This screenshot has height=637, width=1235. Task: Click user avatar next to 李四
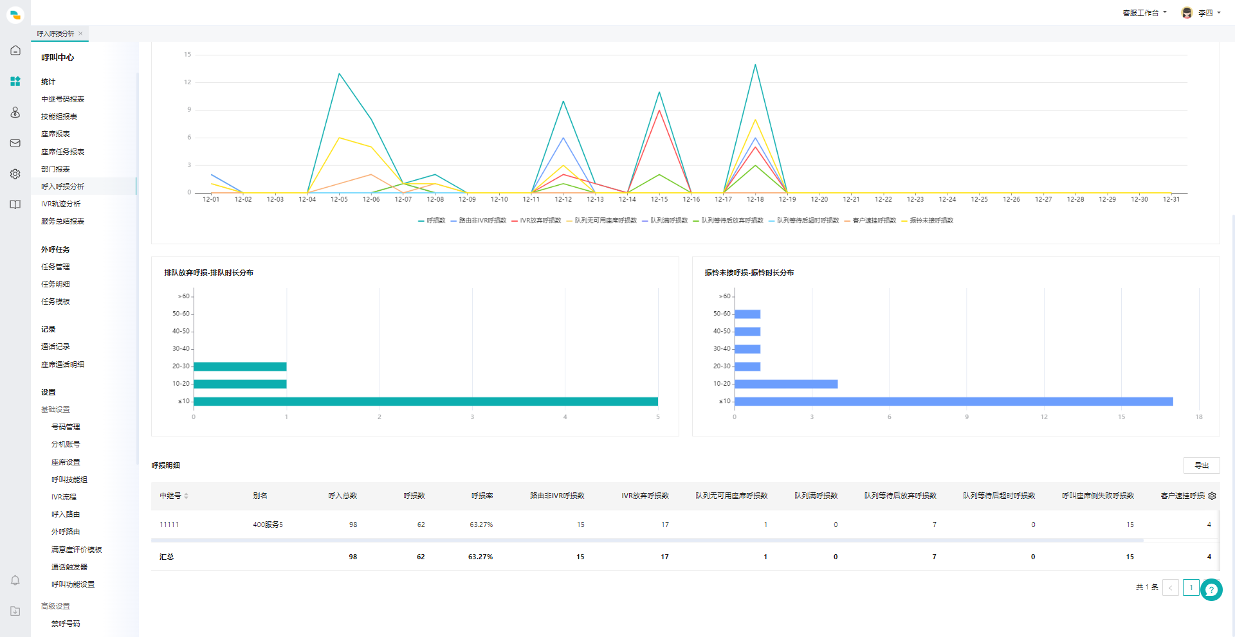tap(1187, 13)
